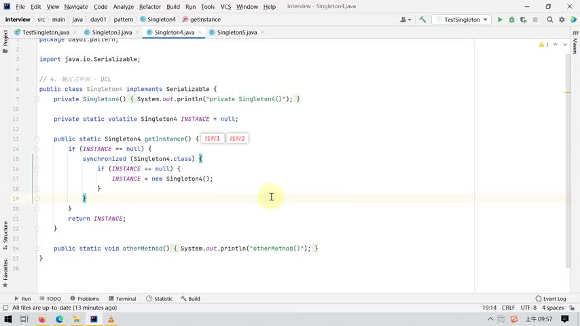Viewport: 580px width, 326px height.
Task: Open the Build menu
Action: [173, 7]
